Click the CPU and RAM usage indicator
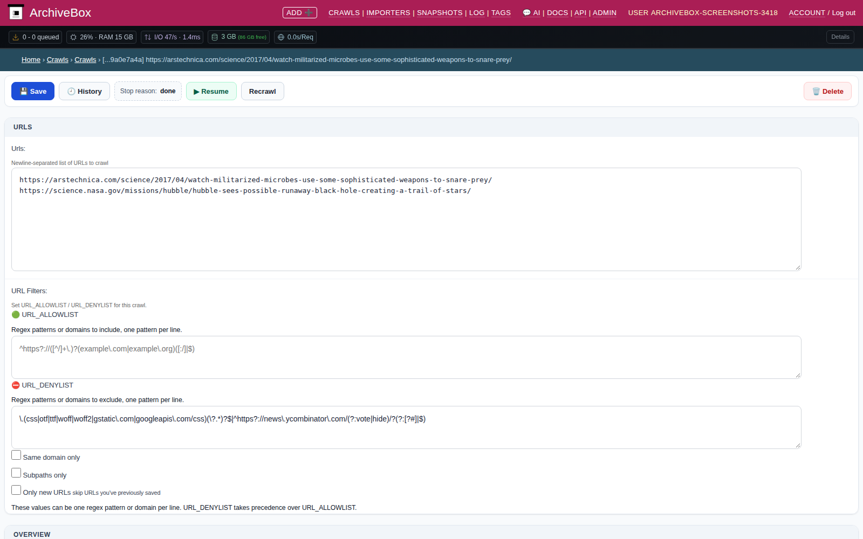Screen dimensions: 863x539 pos(101,37)
